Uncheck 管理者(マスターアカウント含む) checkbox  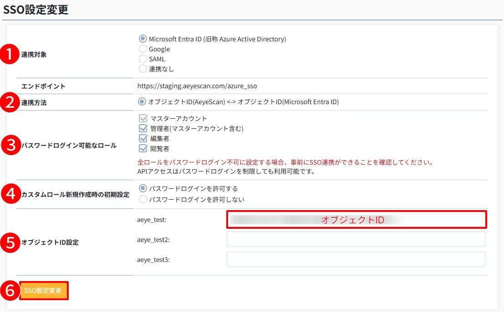pyautogui.click(x=143, y=129)
